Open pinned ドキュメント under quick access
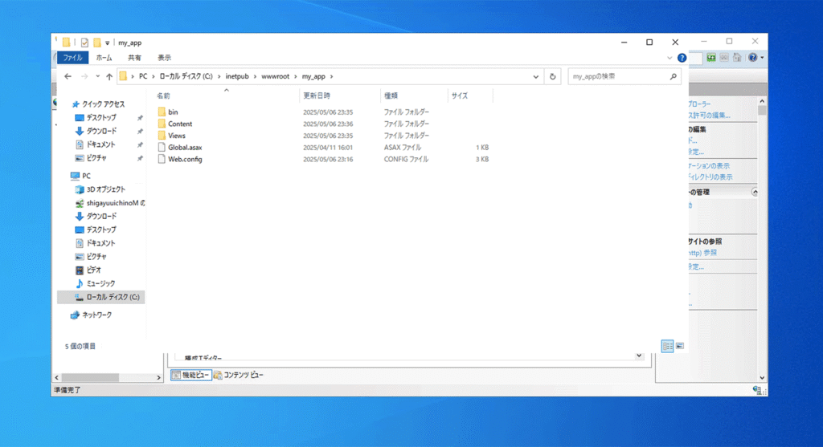The width and height of the screenshot is (823, 447). [x=100, y=144]
